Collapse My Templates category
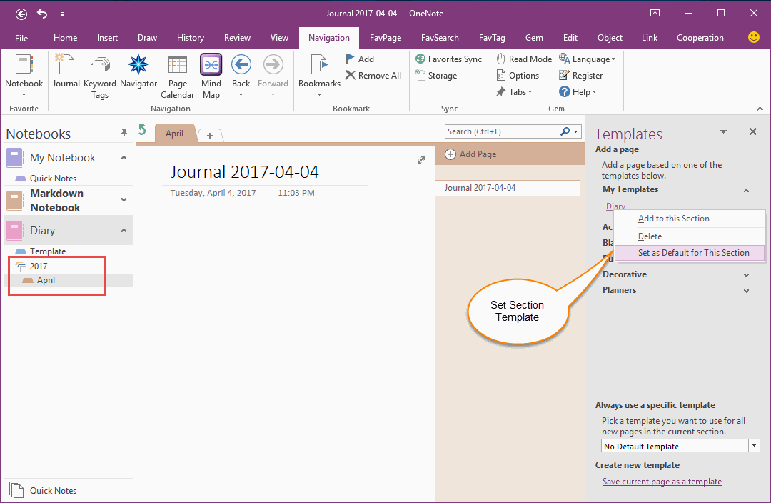Screen dimensions: 771x503 point(747,191)
